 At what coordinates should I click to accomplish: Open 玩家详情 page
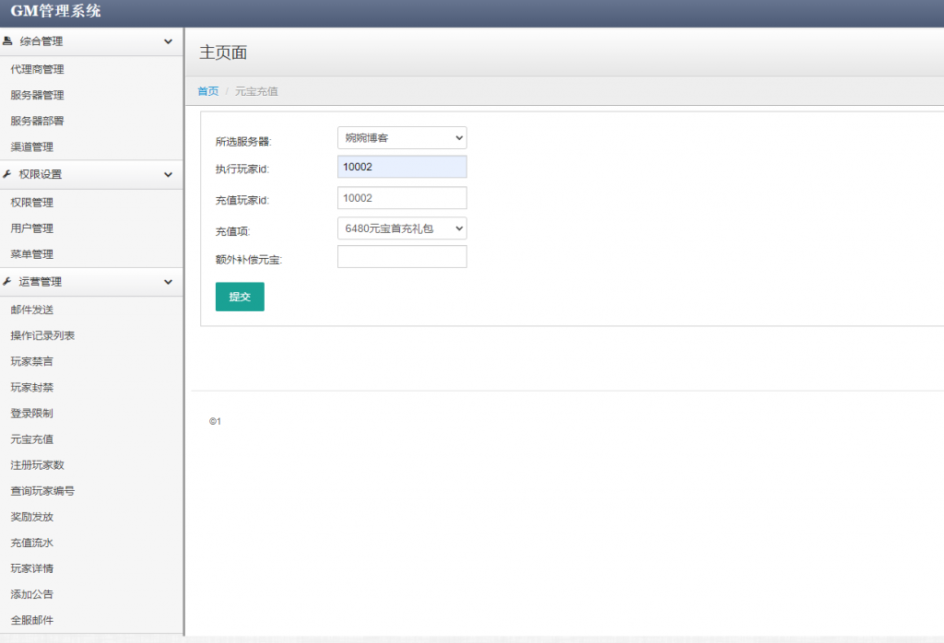click(32, 568)
